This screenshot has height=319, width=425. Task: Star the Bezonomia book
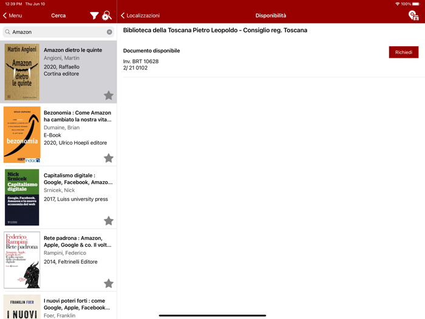tap(108, 158)
